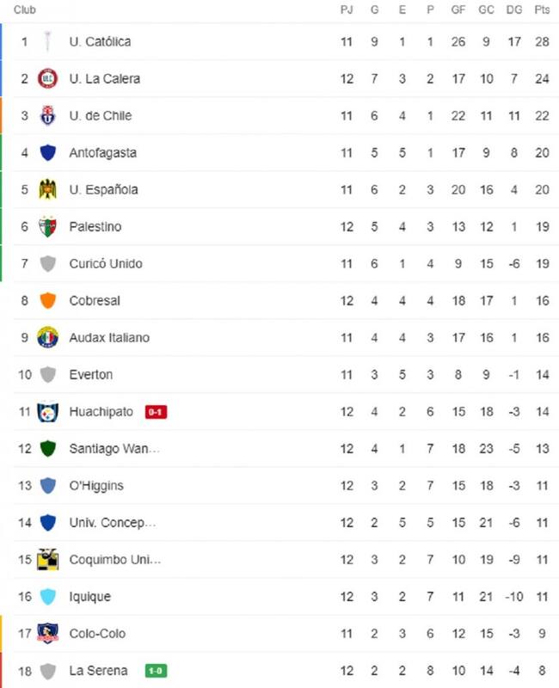559x688 pixels.
Task: Click the Coquimbo Unido crest icon
Action: click(x=47, y=560)
